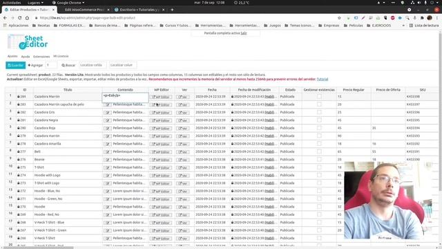Image resolution: width=442 pixels, height=249 pixels.
Task: Open the system volume indicator
Action: click(x=419, y=3)
